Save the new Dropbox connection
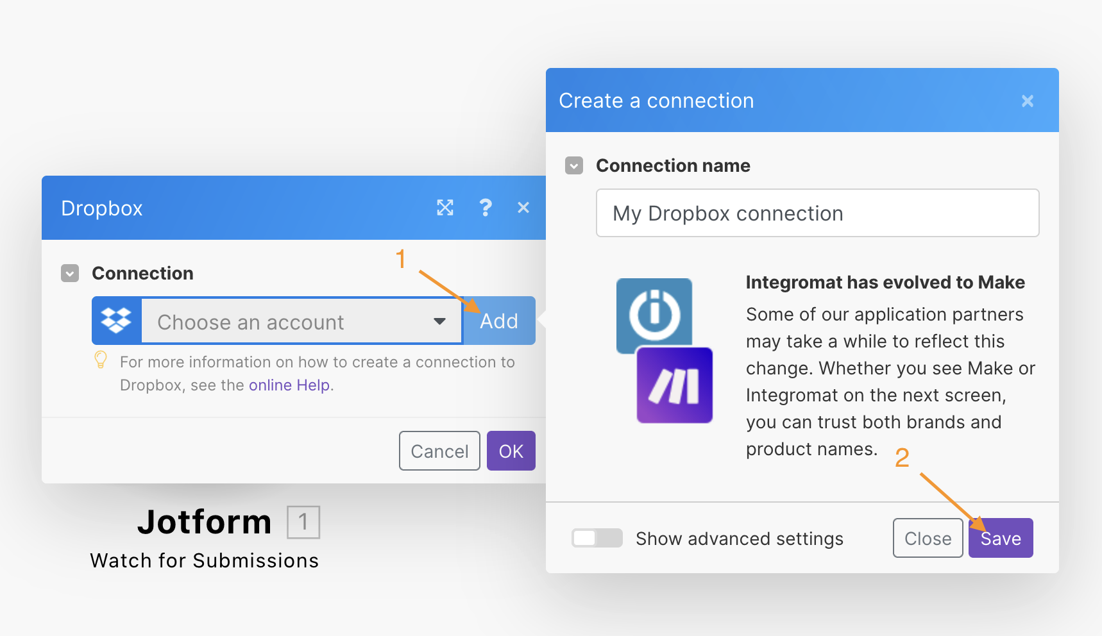The image size is (1102, 636). (x=1001, y=538)
